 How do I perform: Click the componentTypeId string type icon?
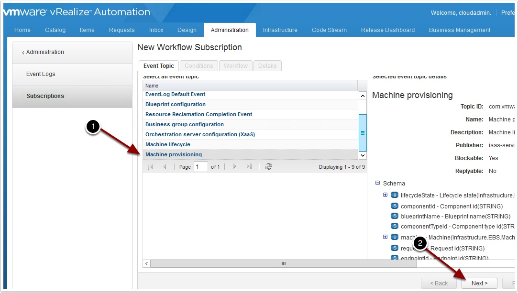tap(395, 226)
